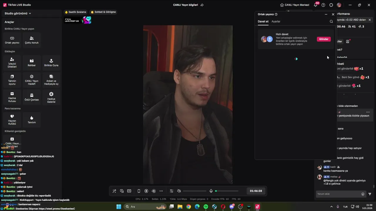Expand the Studio görünümü dropdown
376x211 pixels.
coord(18,13)
